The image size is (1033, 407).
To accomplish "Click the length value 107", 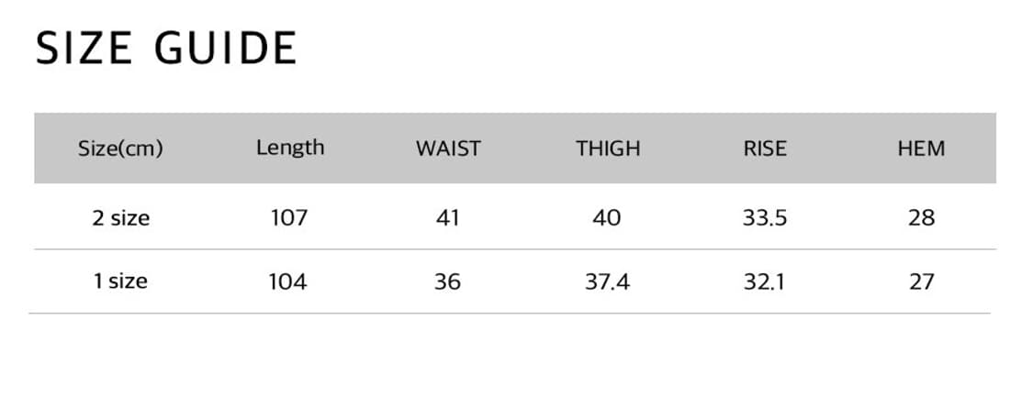I will (289, 218).
